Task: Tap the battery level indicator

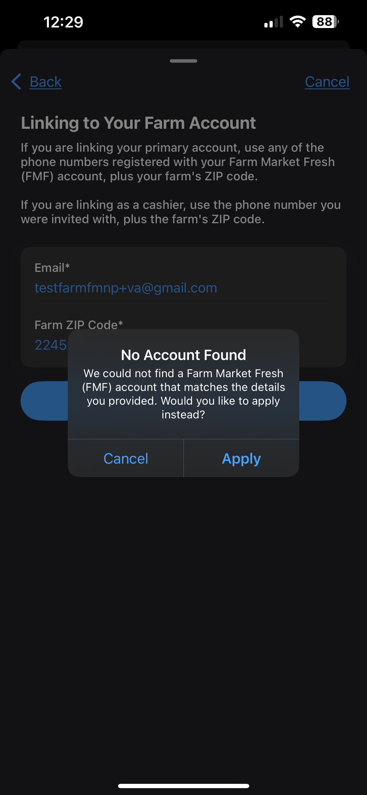Action: (325, 22)
